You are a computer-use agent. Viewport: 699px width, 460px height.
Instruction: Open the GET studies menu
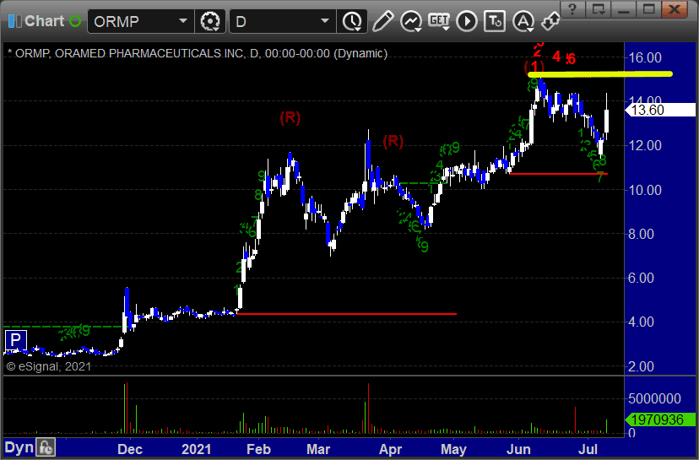point(439,21)
